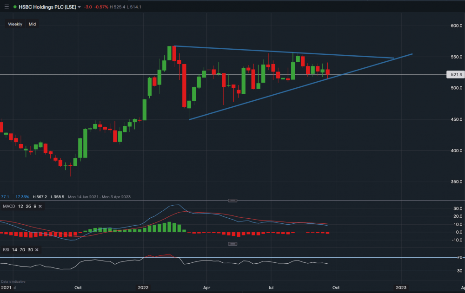Click the Oct 2021 time axis label
Image resolution: width=465 pixels, height=293 pixels.
(78, 288)
